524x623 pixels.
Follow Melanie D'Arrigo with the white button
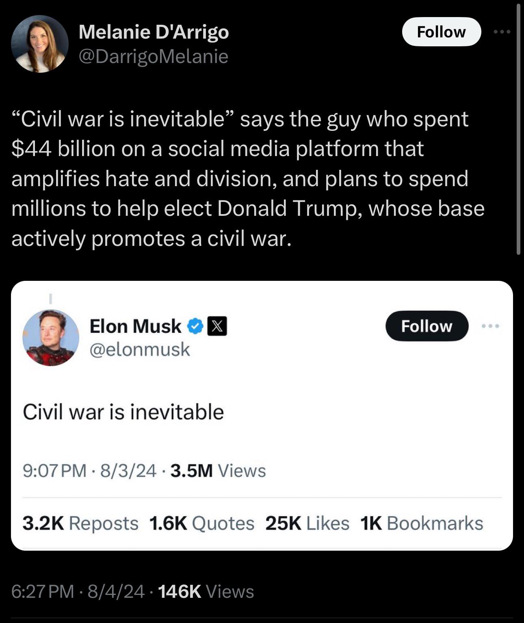point(441,32)
